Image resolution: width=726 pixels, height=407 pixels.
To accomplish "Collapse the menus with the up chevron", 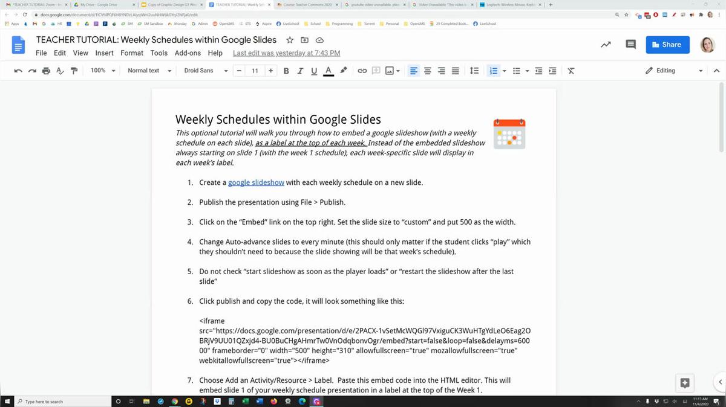I will pos(717,71).
